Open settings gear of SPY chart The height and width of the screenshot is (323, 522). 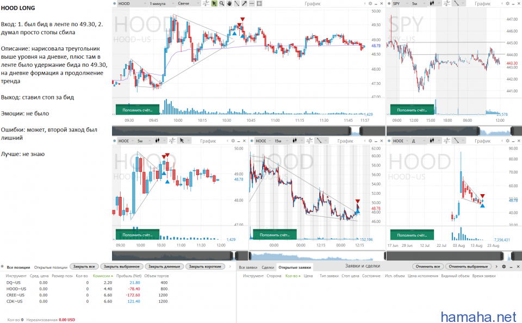[x=507, y=3]
